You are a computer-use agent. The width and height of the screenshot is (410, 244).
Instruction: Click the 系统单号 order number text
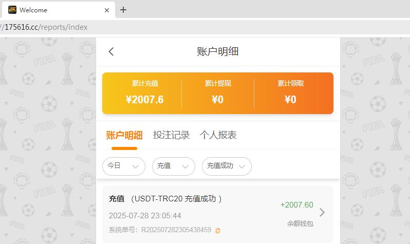pyautogui.click(x=160, y=230)
